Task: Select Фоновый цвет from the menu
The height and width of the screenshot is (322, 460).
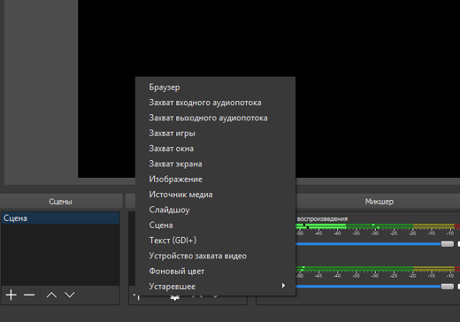Action: pyautogui.click(x=176, y=271)
